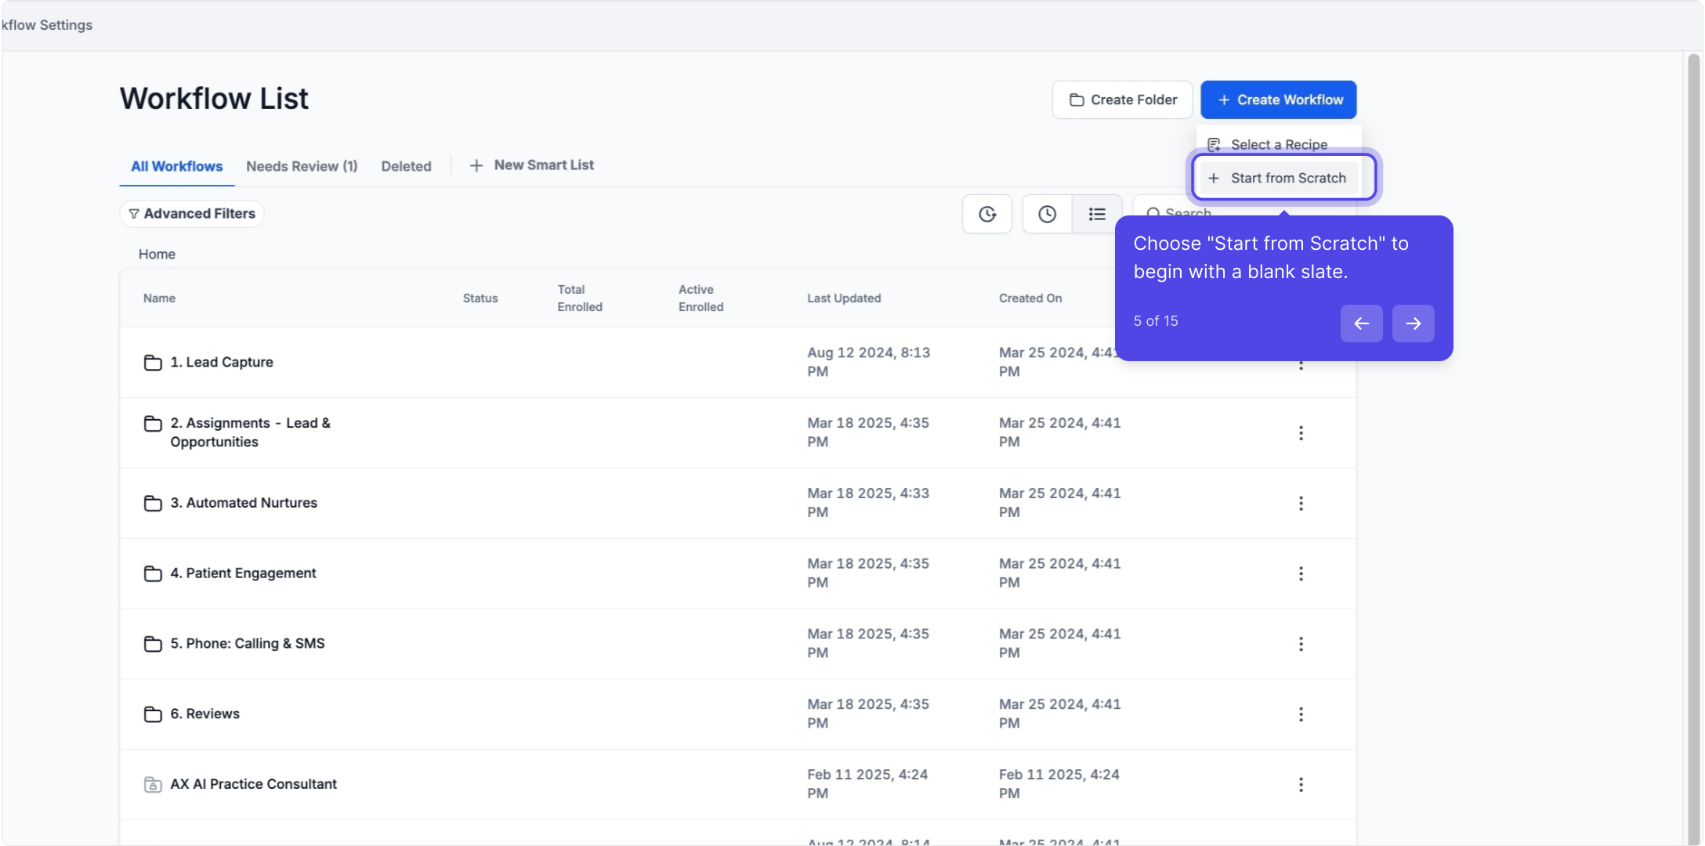Open 3. Automated Nurtures folder icon

coord(153,503)
